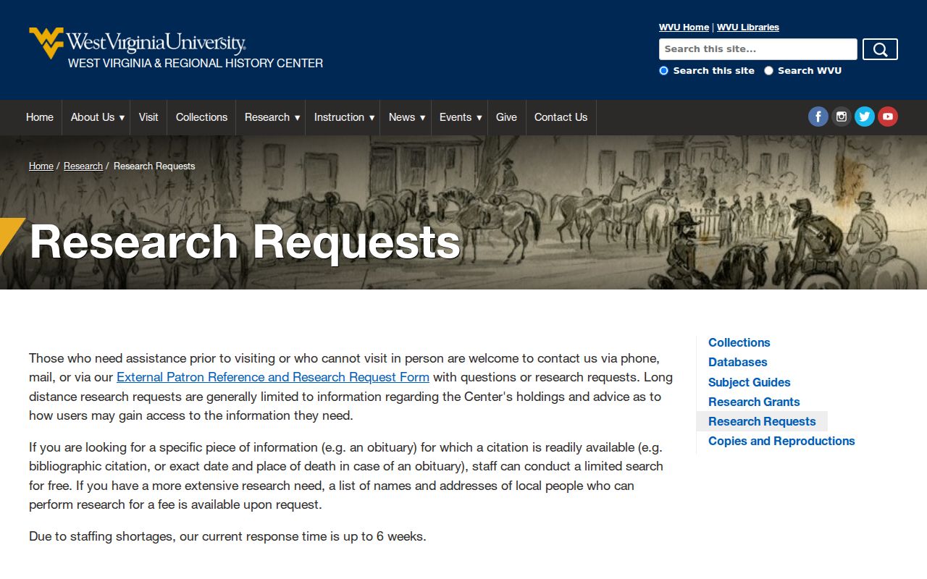927x579 pixels.
Task: Go to Home in the navigation bar
Action: point(40,117)
